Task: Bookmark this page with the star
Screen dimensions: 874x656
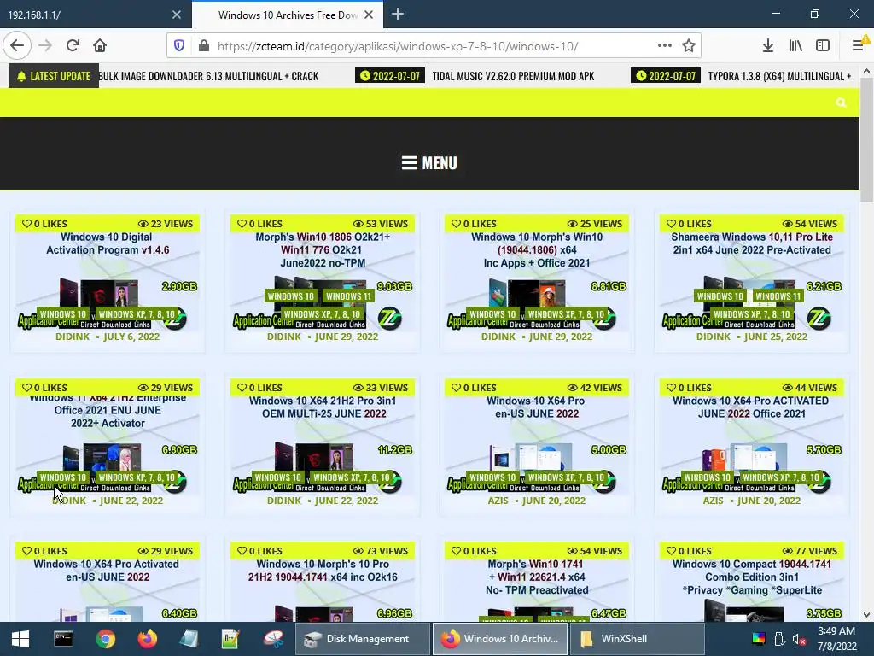Action: [689, 46]
